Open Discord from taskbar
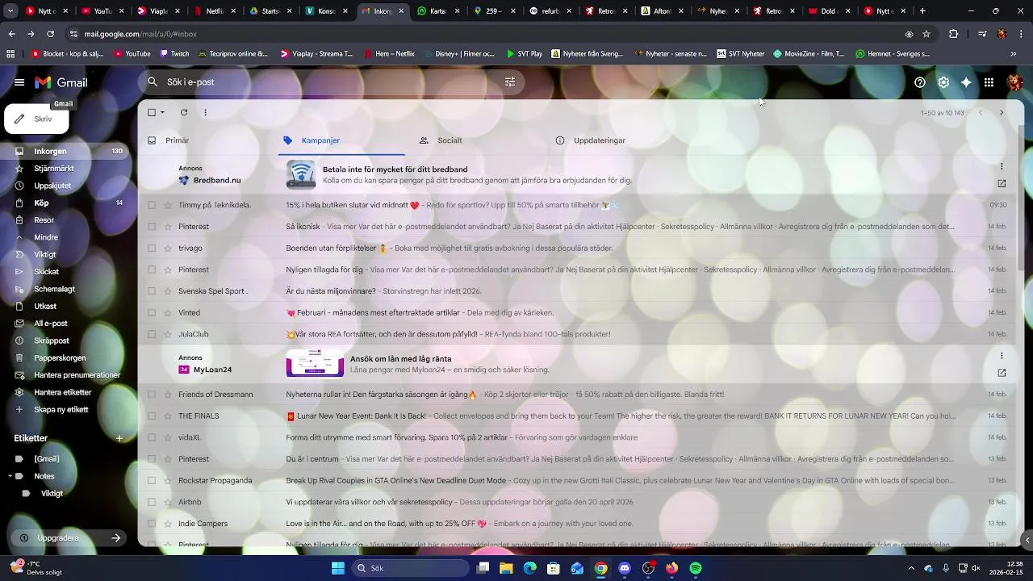Image resolution: width=1033 pixels, height=581 pixels. click(x=624, y=568)
